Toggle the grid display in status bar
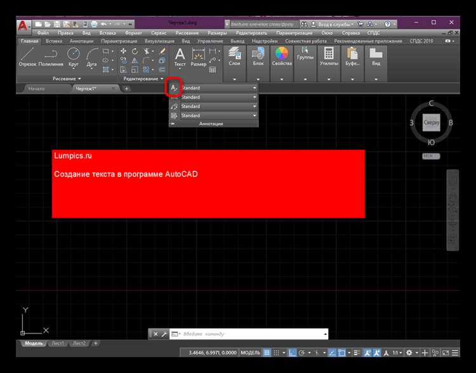 (267, 352)
